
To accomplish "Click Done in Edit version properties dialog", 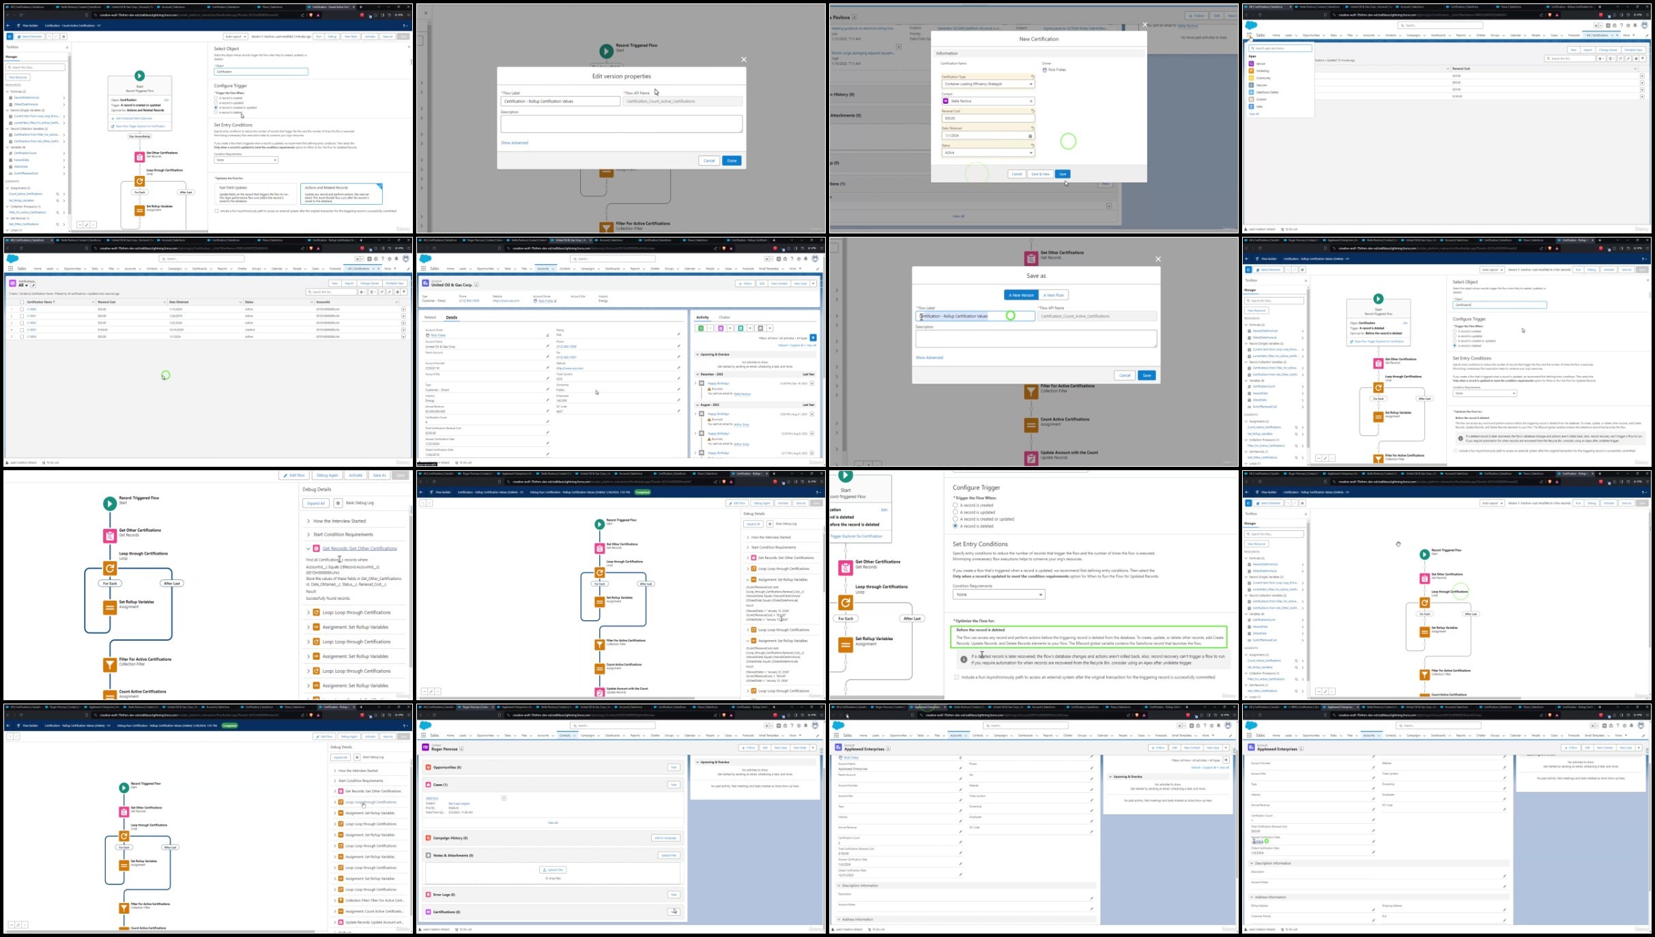I will point(732,160).
